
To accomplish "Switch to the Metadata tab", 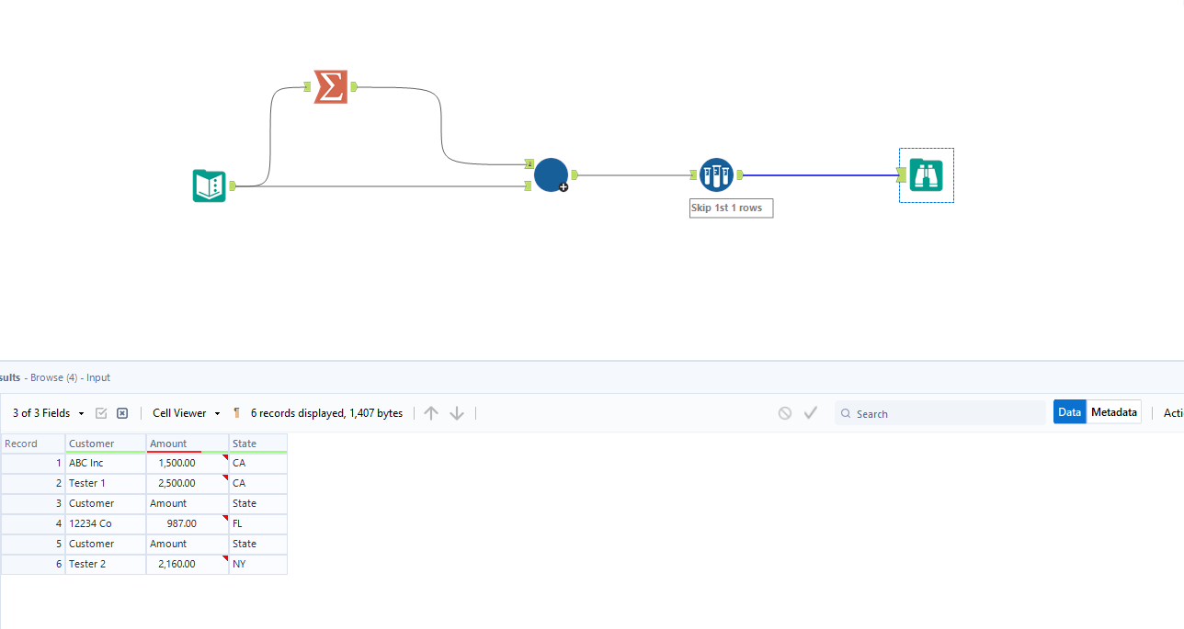I will point(1113,411).
